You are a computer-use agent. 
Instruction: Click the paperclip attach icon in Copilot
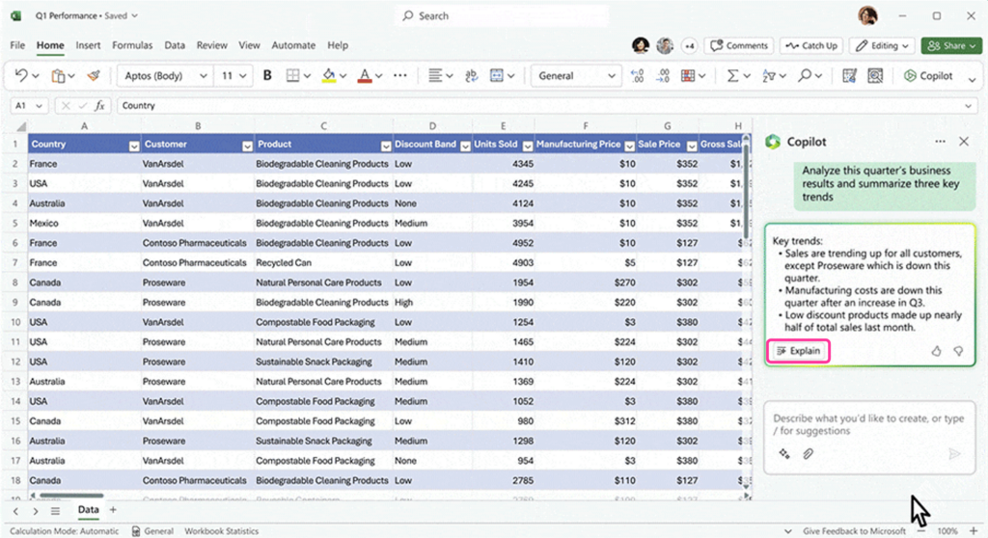point(808,453)
